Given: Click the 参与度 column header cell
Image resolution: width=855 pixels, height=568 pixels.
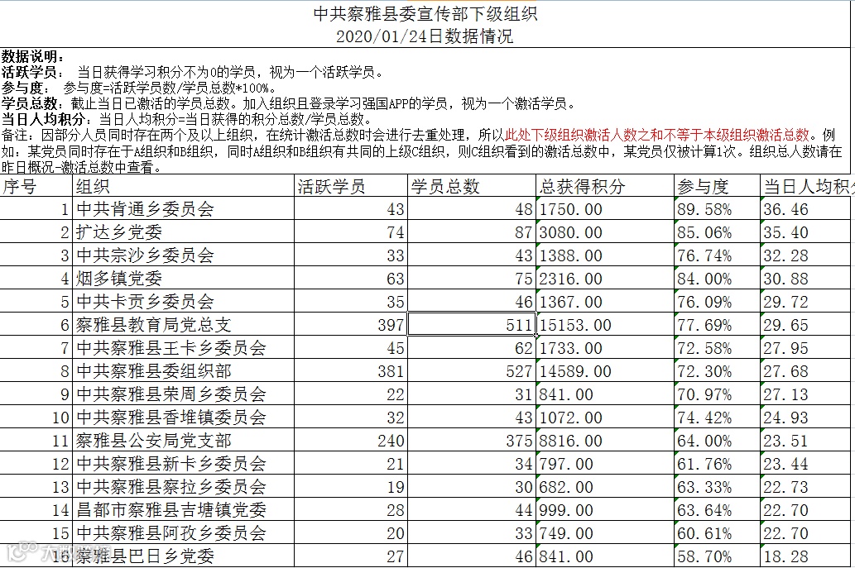Looking at the screenshot, I should [x=717, y=187].
